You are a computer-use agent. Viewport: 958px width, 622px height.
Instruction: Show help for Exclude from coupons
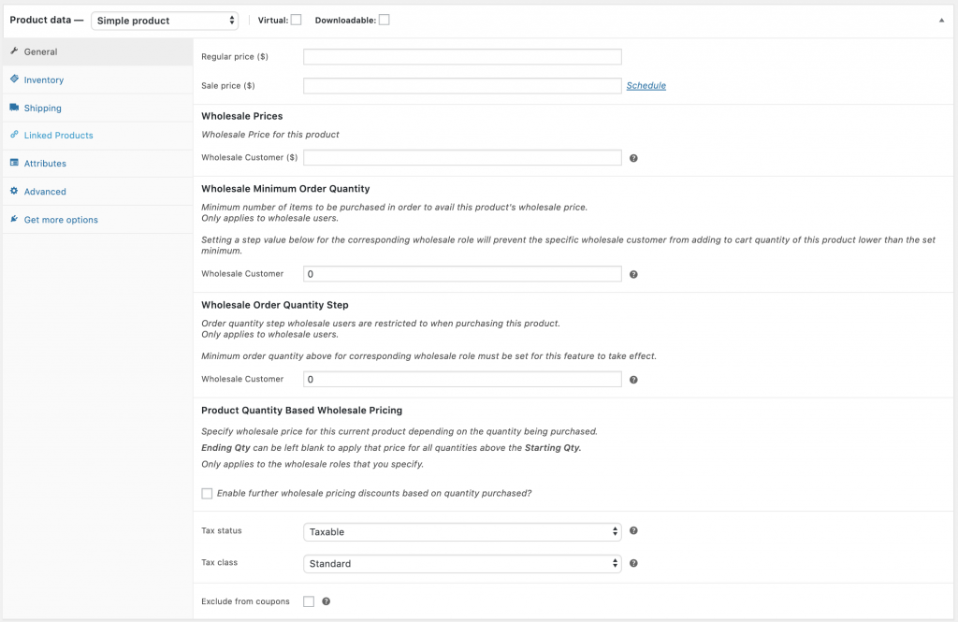pyautogui.click(x=327, y=601)
